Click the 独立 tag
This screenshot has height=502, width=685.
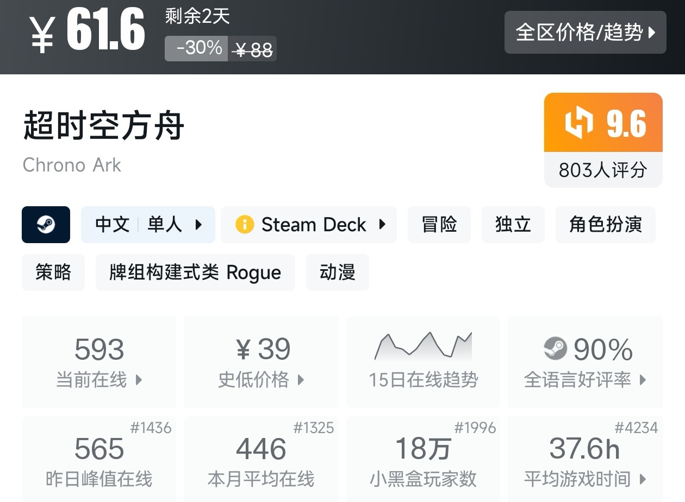[513, 225]
